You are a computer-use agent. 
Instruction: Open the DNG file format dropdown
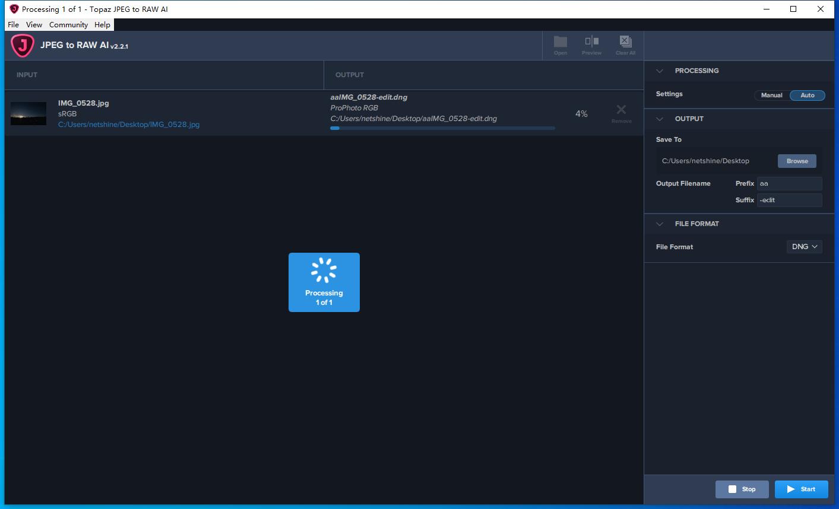pyautogui.click(x=805, y=247)
